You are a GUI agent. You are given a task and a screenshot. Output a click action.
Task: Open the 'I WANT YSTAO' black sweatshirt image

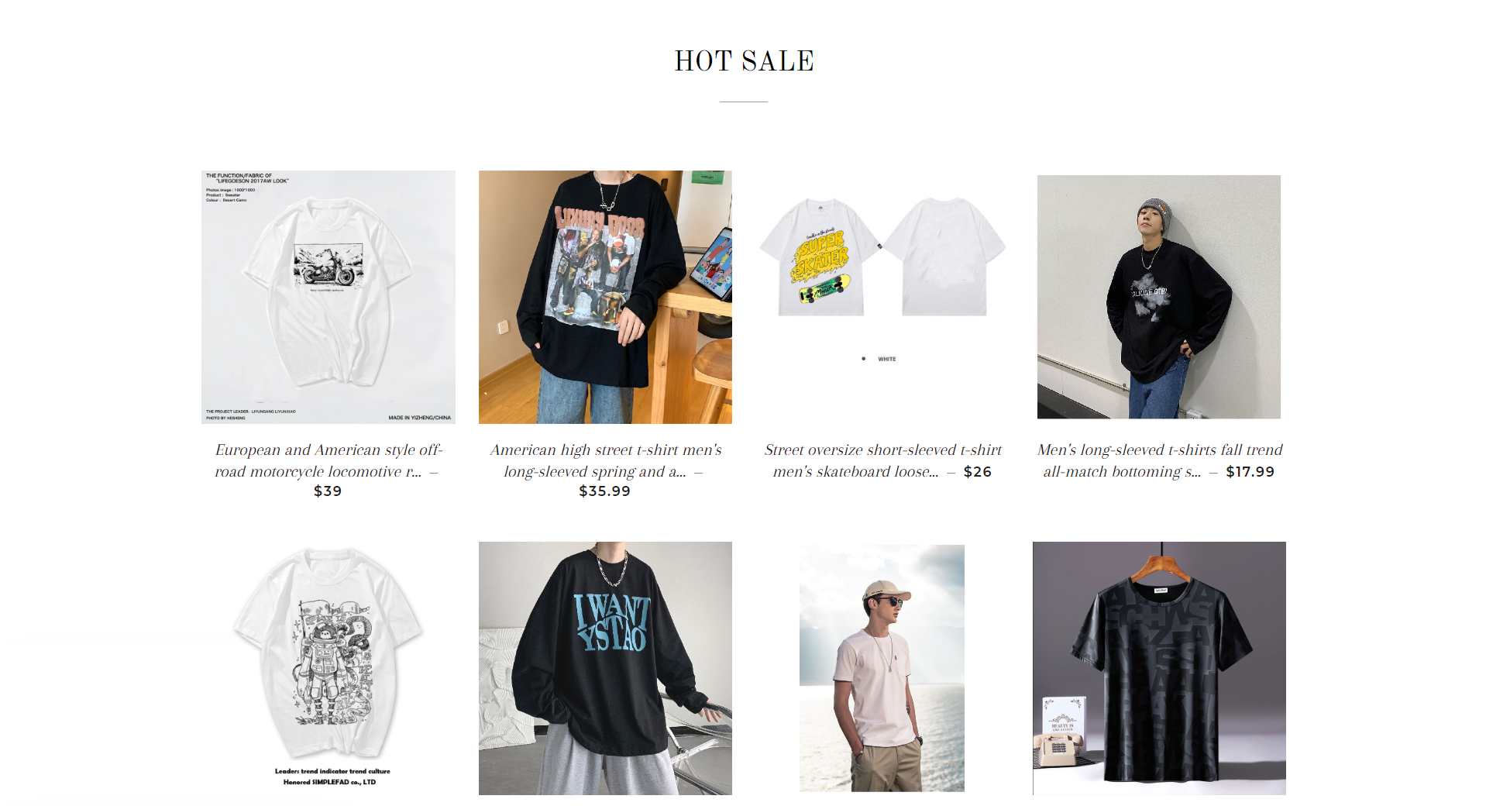click(605, 668)
